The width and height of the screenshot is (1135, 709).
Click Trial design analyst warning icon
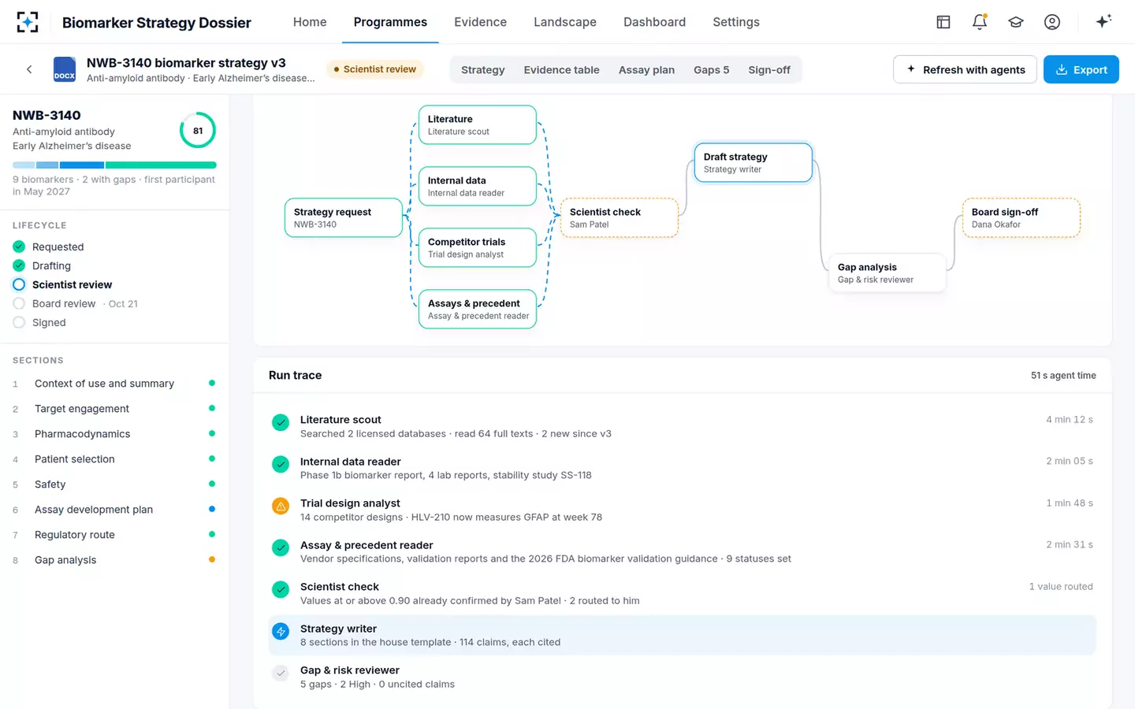[281, 507]
